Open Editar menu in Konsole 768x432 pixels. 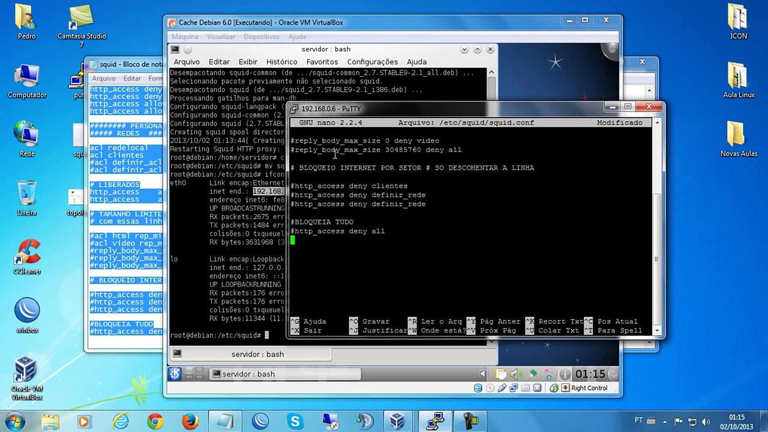(x=219, y=62)
